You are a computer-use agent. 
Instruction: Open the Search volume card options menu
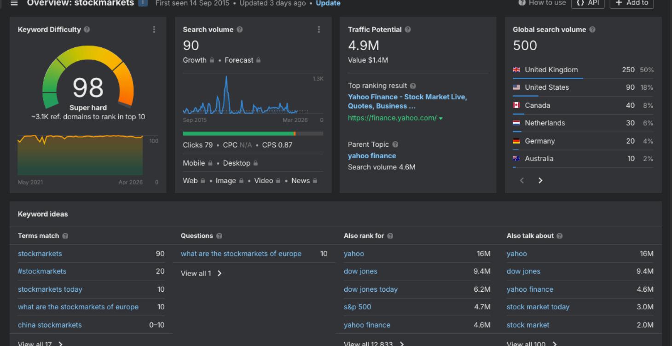[x=319, y=29]
